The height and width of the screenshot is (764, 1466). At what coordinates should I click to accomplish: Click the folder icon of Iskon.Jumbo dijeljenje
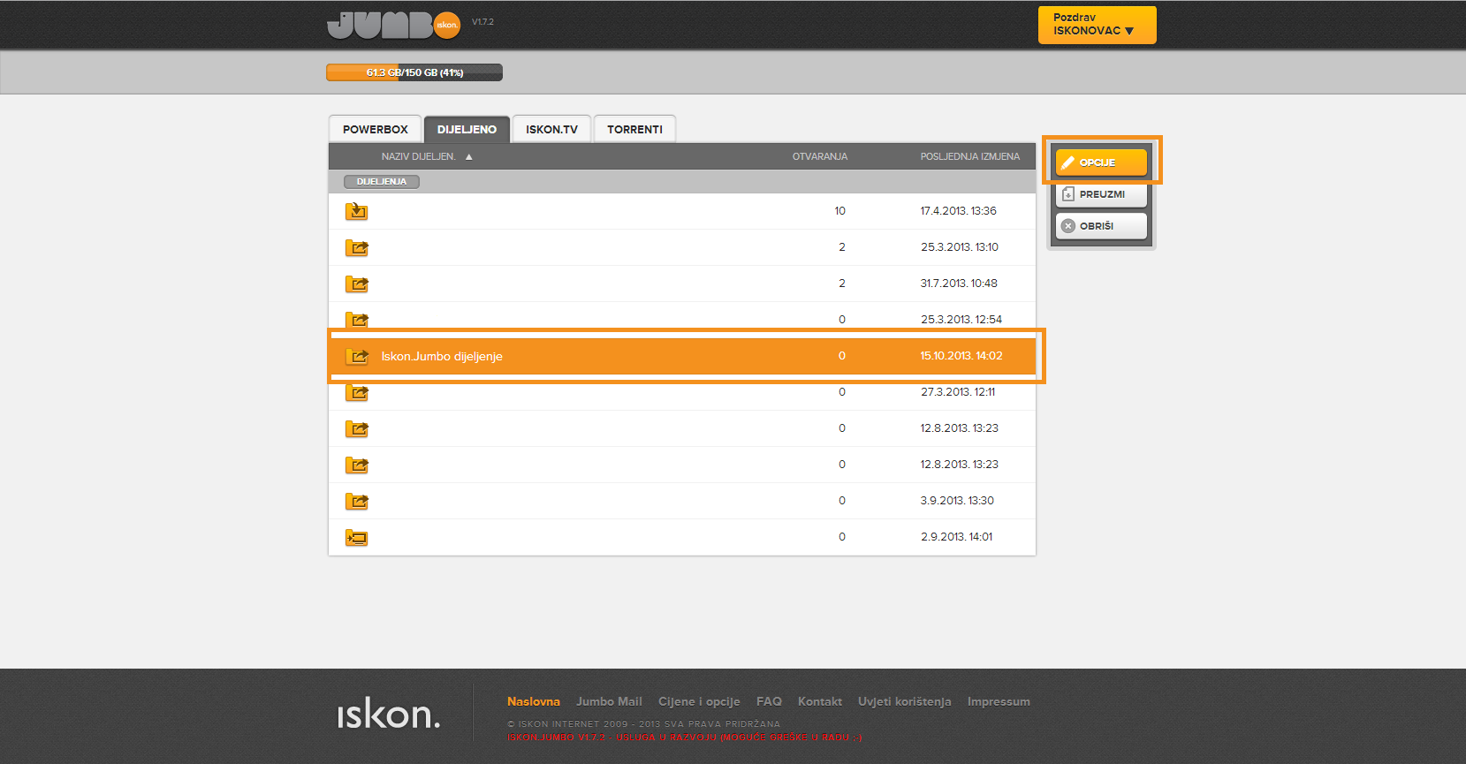(x=356, y=356)
